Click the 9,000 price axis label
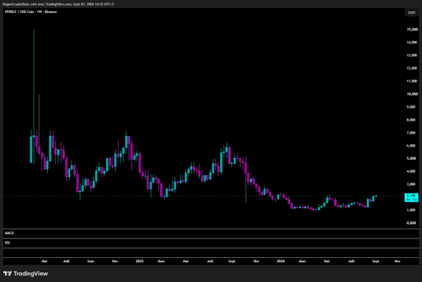 click(x=412, y=107)
